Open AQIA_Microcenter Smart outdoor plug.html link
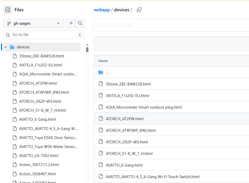 [x=144, y=107]
